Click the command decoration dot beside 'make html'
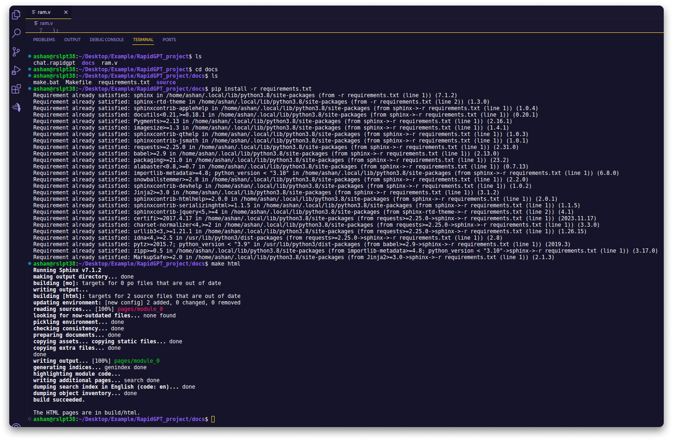673x440 pixels. coord(30,264)
